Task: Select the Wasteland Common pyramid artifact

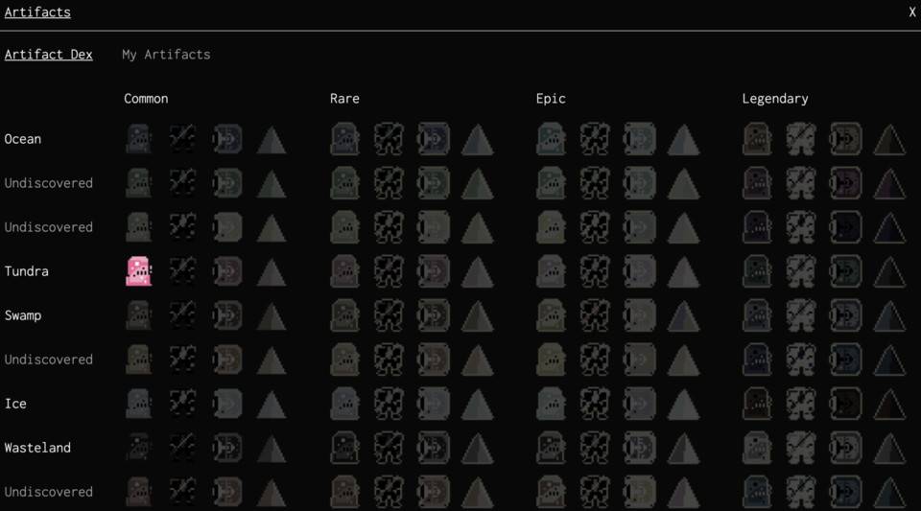Action: 272,448
